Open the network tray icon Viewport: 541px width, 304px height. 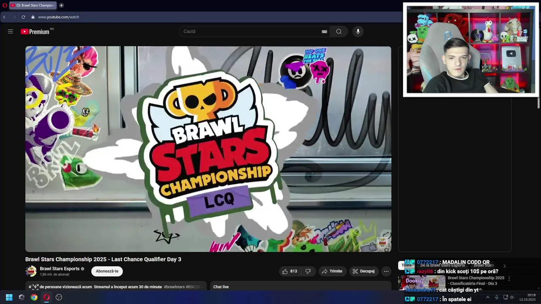[505, 297]
